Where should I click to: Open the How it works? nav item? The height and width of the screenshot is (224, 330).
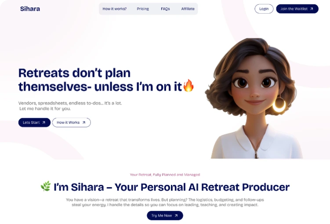(x=115, y=9)
